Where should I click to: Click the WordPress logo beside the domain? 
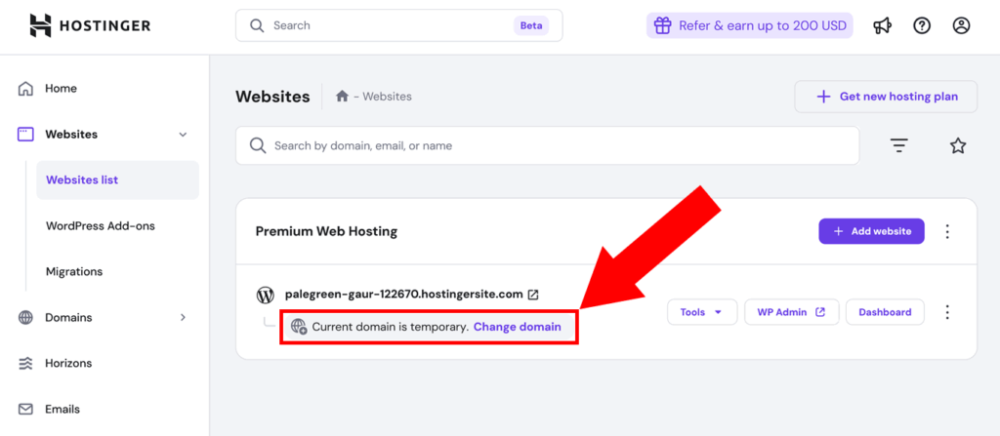pos(265,296)
